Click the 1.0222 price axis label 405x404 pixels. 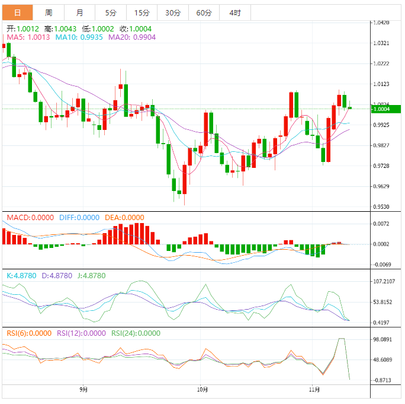pyautogui.click(x=381, y=63)
